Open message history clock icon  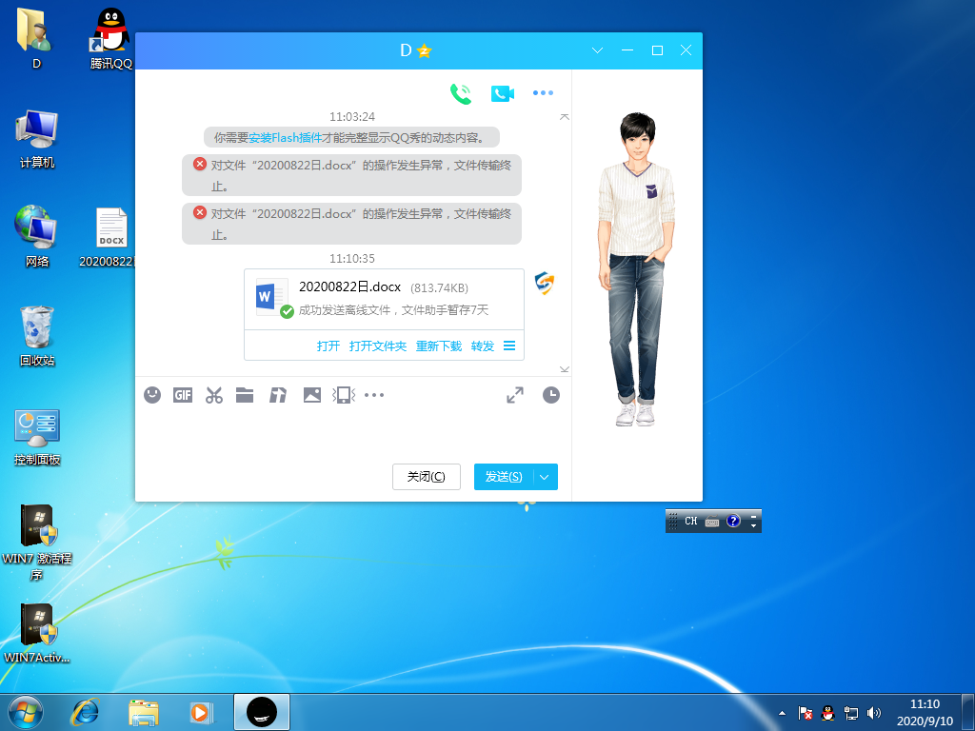[551, 395]
